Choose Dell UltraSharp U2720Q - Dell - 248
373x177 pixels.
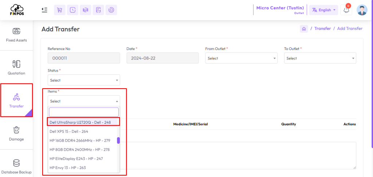click(83, 122)
